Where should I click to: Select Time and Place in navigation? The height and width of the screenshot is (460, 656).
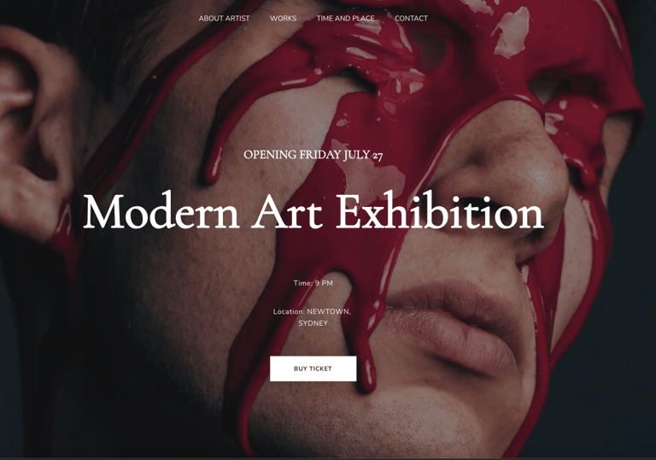click(x=345, y=19)
